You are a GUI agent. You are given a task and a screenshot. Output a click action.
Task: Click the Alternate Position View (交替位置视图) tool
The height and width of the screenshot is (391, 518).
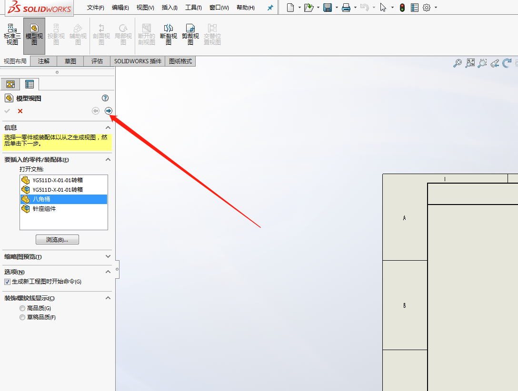click(212, 34)
